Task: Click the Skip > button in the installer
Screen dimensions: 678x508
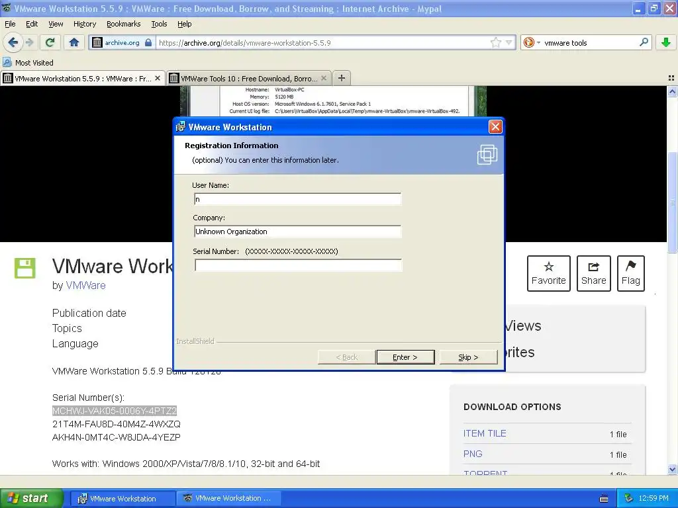Action: 468,357
